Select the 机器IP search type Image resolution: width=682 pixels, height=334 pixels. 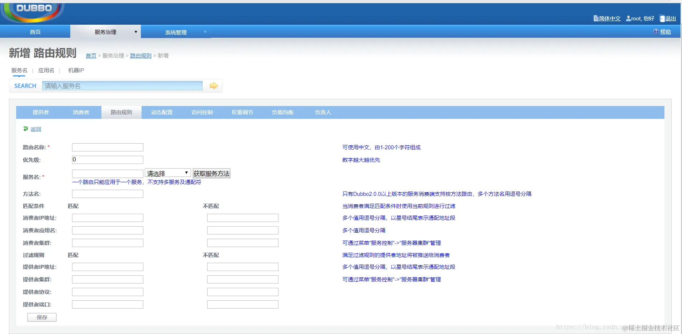pyautogui.click(x=76, y=71)
